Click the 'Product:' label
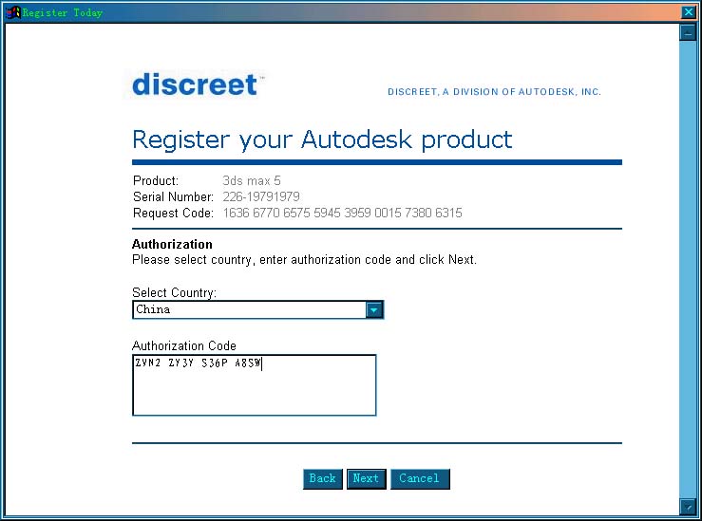702x521 pixels. click(156, 180)
